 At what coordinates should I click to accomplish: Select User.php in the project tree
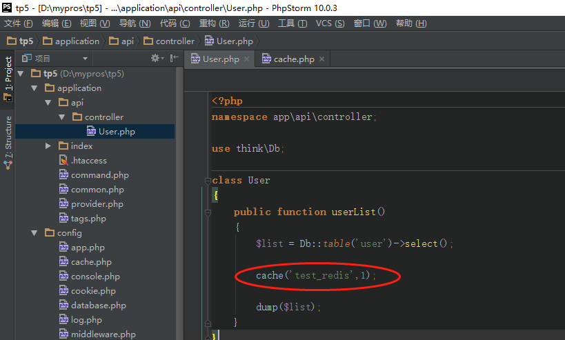[x=95, y=132]
